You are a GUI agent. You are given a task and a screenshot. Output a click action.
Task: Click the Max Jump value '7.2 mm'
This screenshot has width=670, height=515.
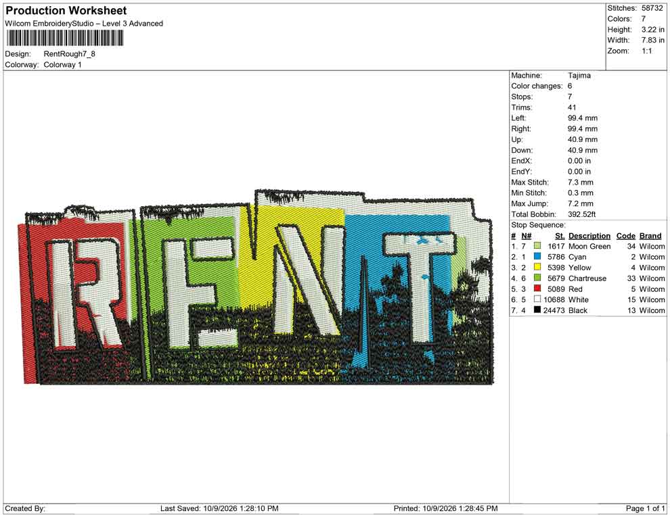[x=580, y=203]
